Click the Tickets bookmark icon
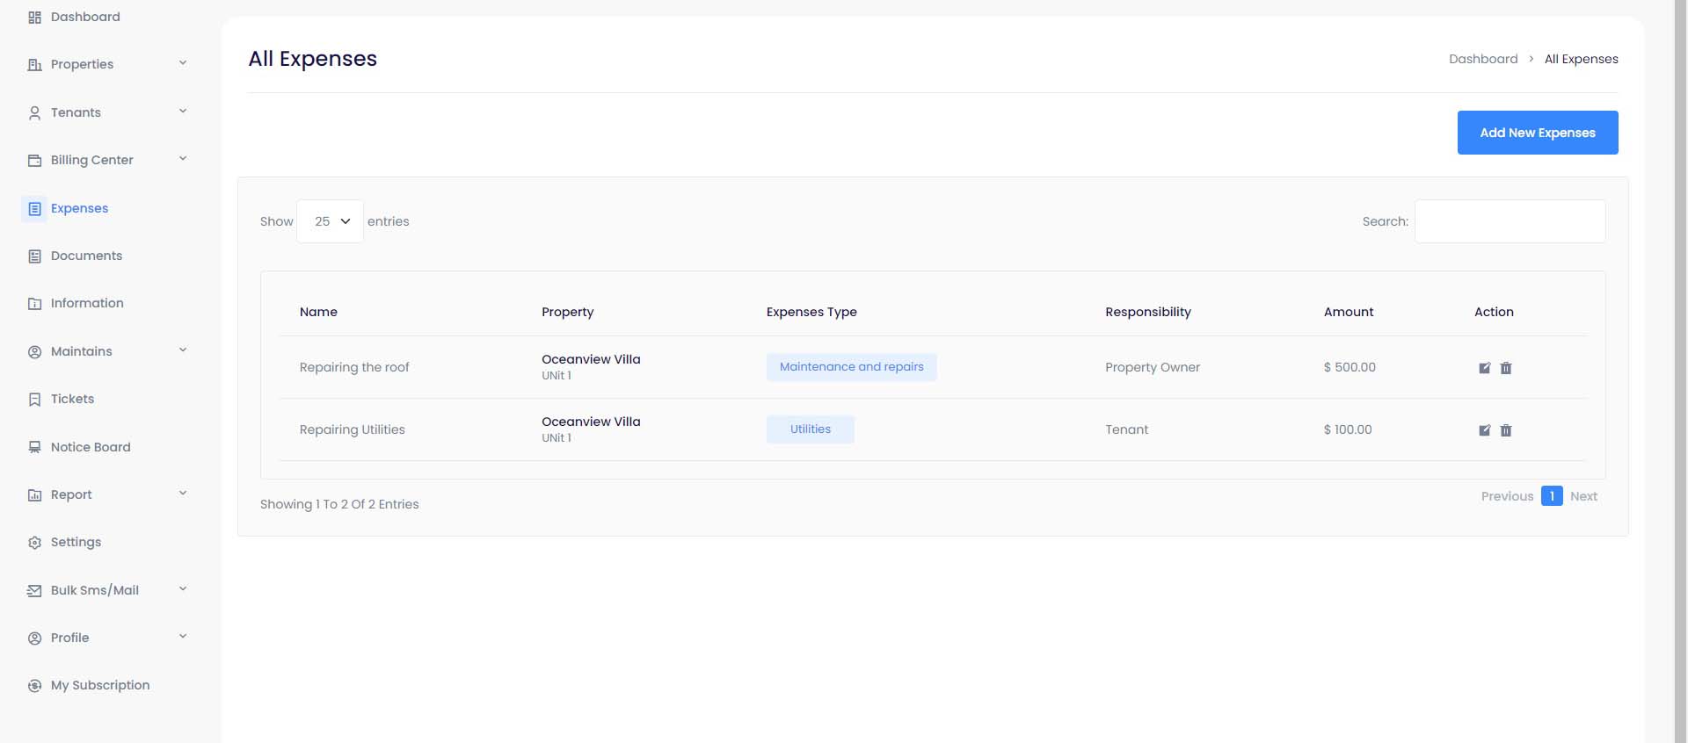The image size is (1688, 743). coord(34,400)
